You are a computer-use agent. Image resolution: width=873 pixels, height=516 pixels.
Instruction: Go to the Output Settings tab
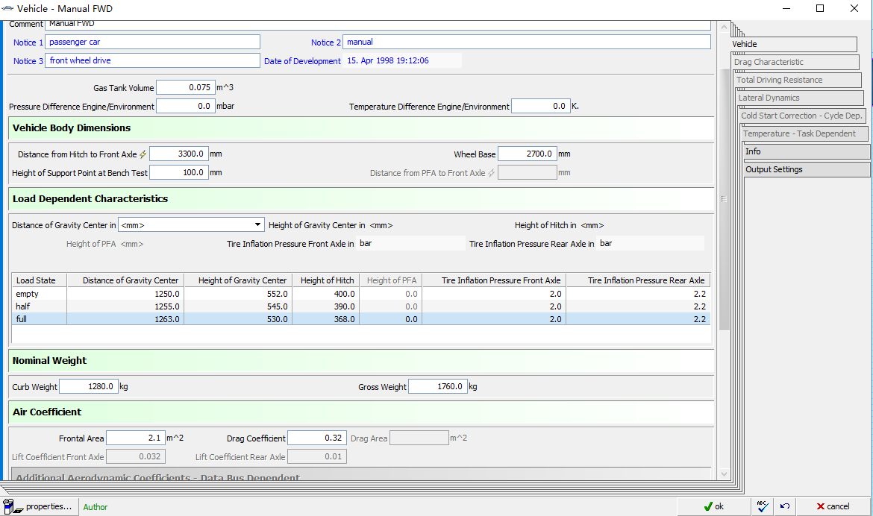coord(807,169)
